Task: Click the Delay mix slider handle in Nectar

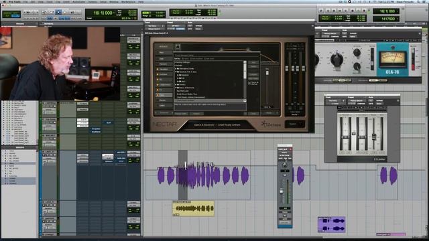Action: click(x=267, y=73)
